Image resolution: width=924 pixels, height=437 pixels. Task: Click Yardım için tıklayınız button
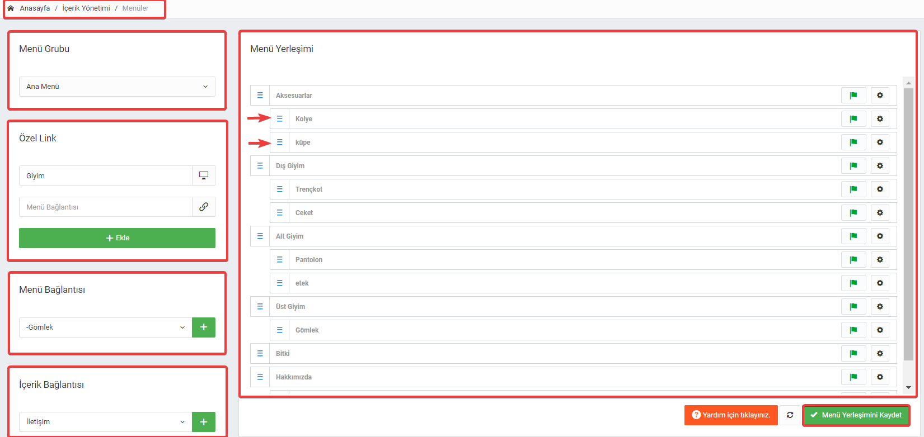[731, 415]
